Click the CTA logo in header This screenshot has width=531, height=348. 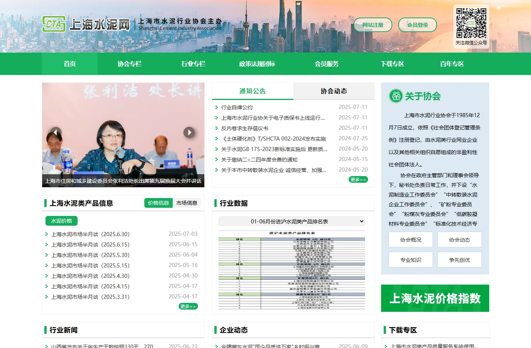[54, 24]
